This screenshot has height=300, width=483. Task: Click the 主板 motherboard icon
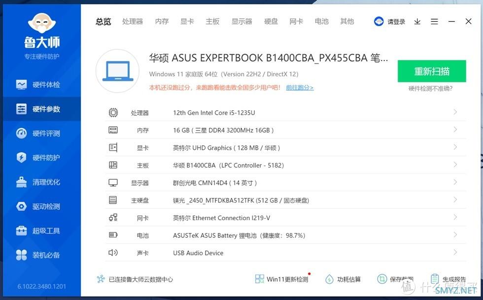pos(113,165)
